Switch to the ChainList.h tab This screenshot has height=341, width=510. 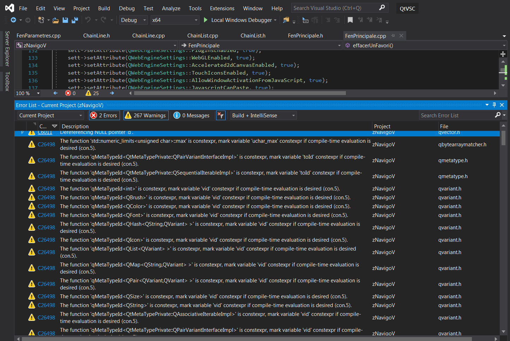click(253, 36)
